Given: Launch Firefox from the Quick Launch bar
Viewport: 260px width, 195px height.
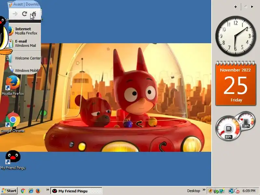Looking at the screenshot, I should [x=38, y=191].
